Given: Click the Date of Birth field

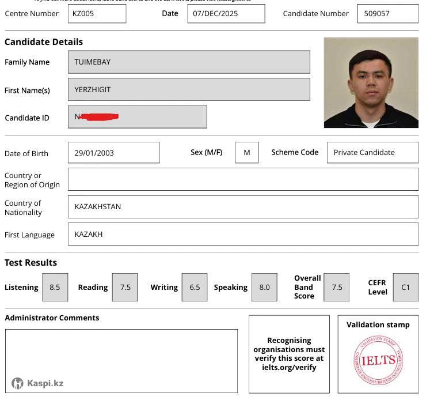Looking at the screenshot, I should coord(113,153).
